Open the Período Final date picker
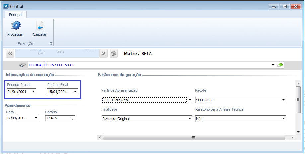The height and width of the screenshot is (154, 305). (x=75, y=92)
